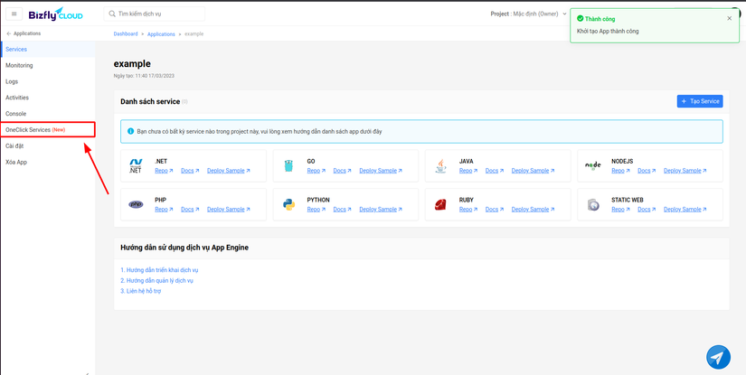Open the RUBY Deploy Sample link
Viewport: 746px width, 375px height.
coord(533,210)
